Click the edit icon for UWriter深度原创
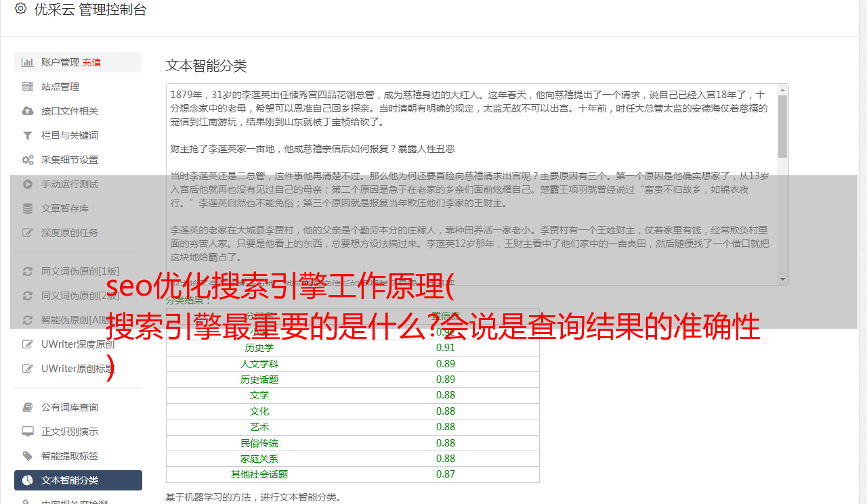Image resolution: width=867 pixels, height=504 pixels. point(28,344)
